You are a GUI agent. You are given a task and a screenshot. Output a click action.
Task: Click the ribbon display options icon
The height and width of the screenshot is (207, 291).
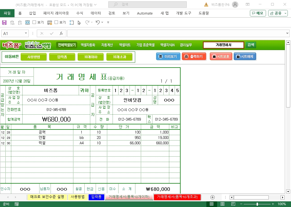tap(247, 4)
